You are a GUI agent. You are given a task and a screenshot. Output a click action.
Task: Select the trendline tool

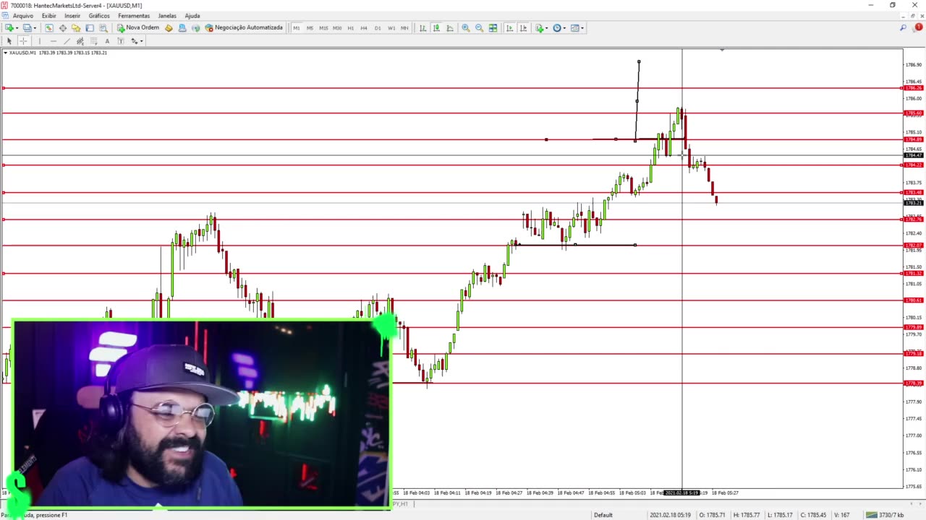point(67,41)
